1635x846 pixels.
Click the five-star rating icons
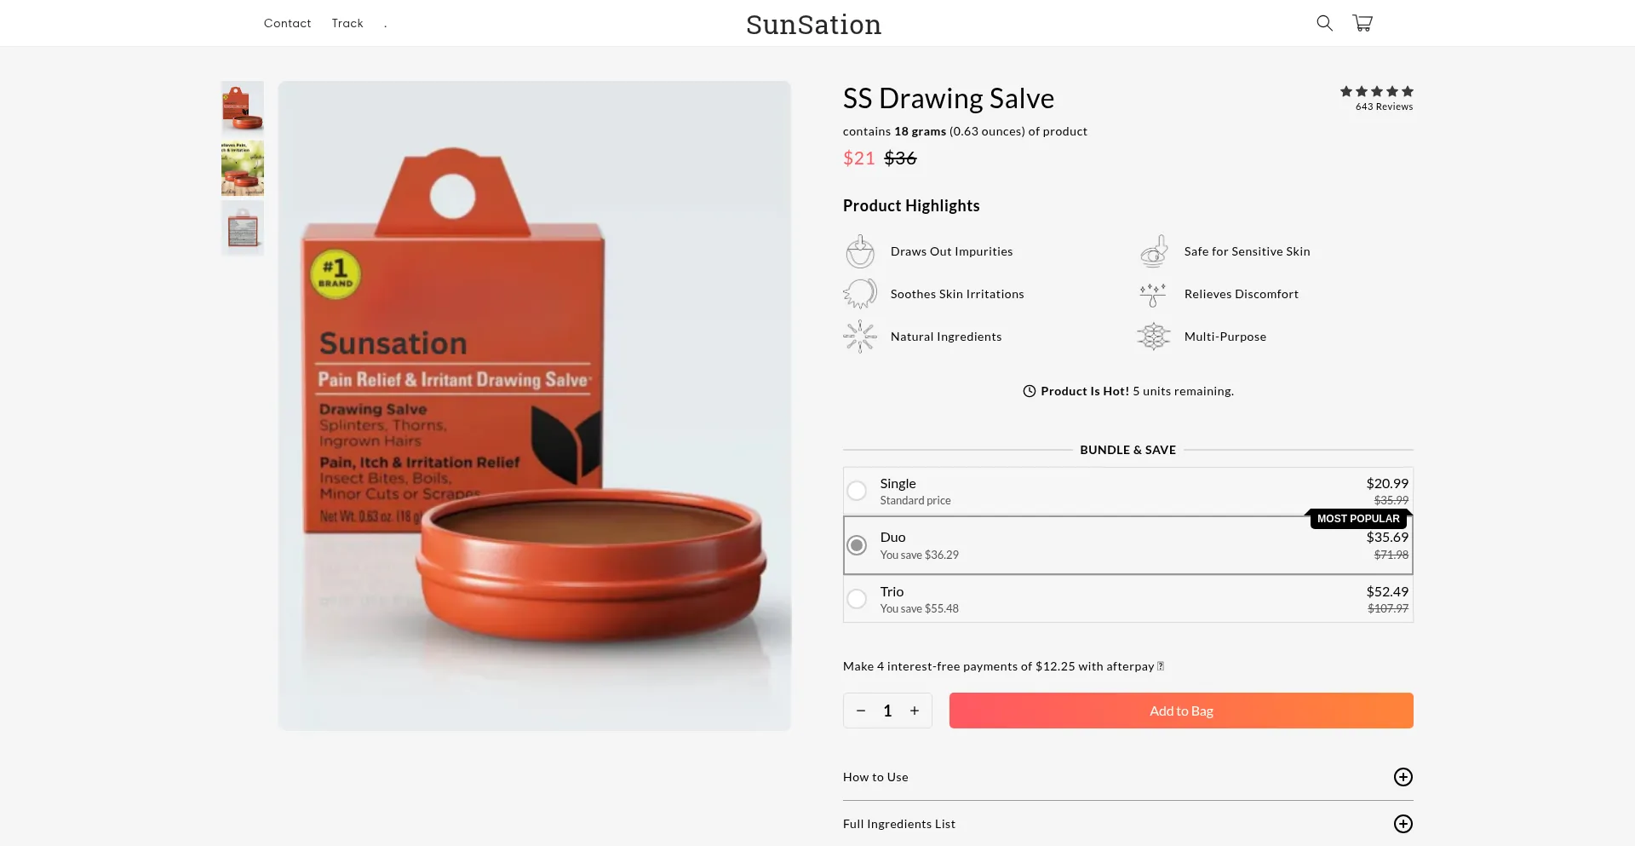(1376, 91)
